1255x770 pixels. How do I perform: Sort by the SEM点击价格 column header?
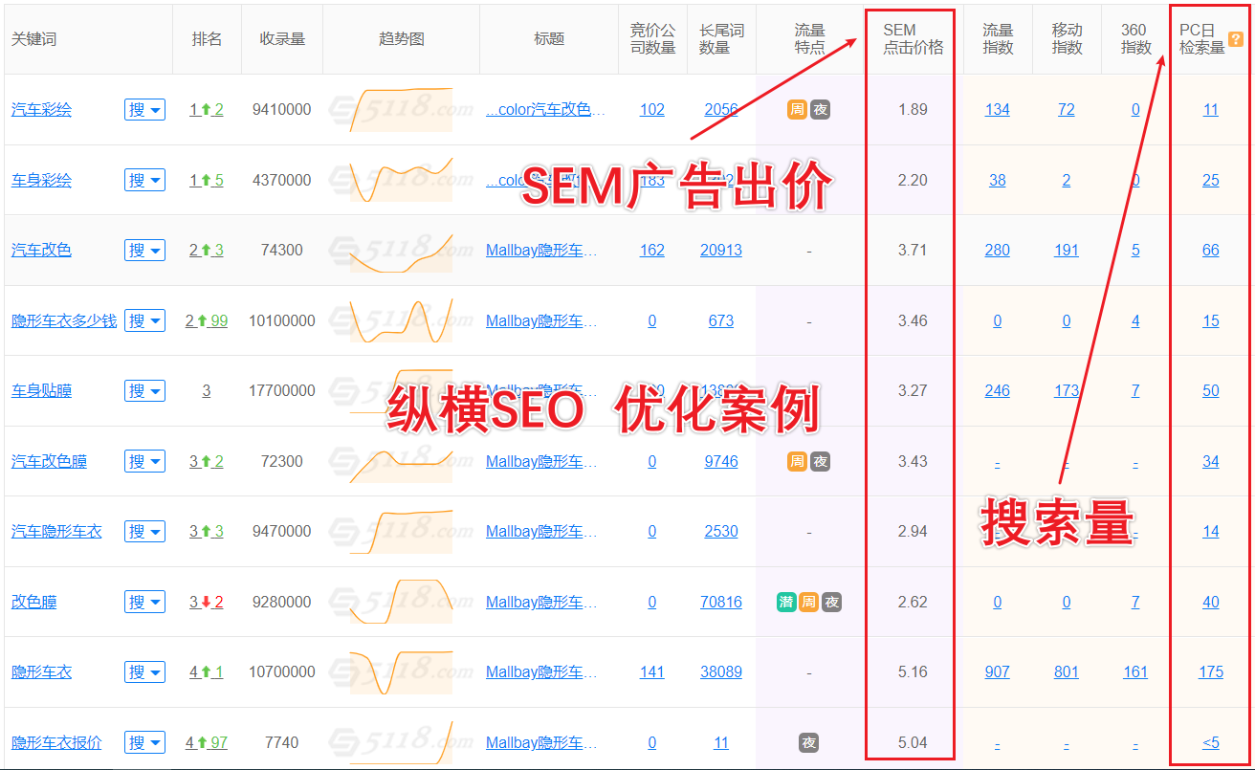point(913,39)
